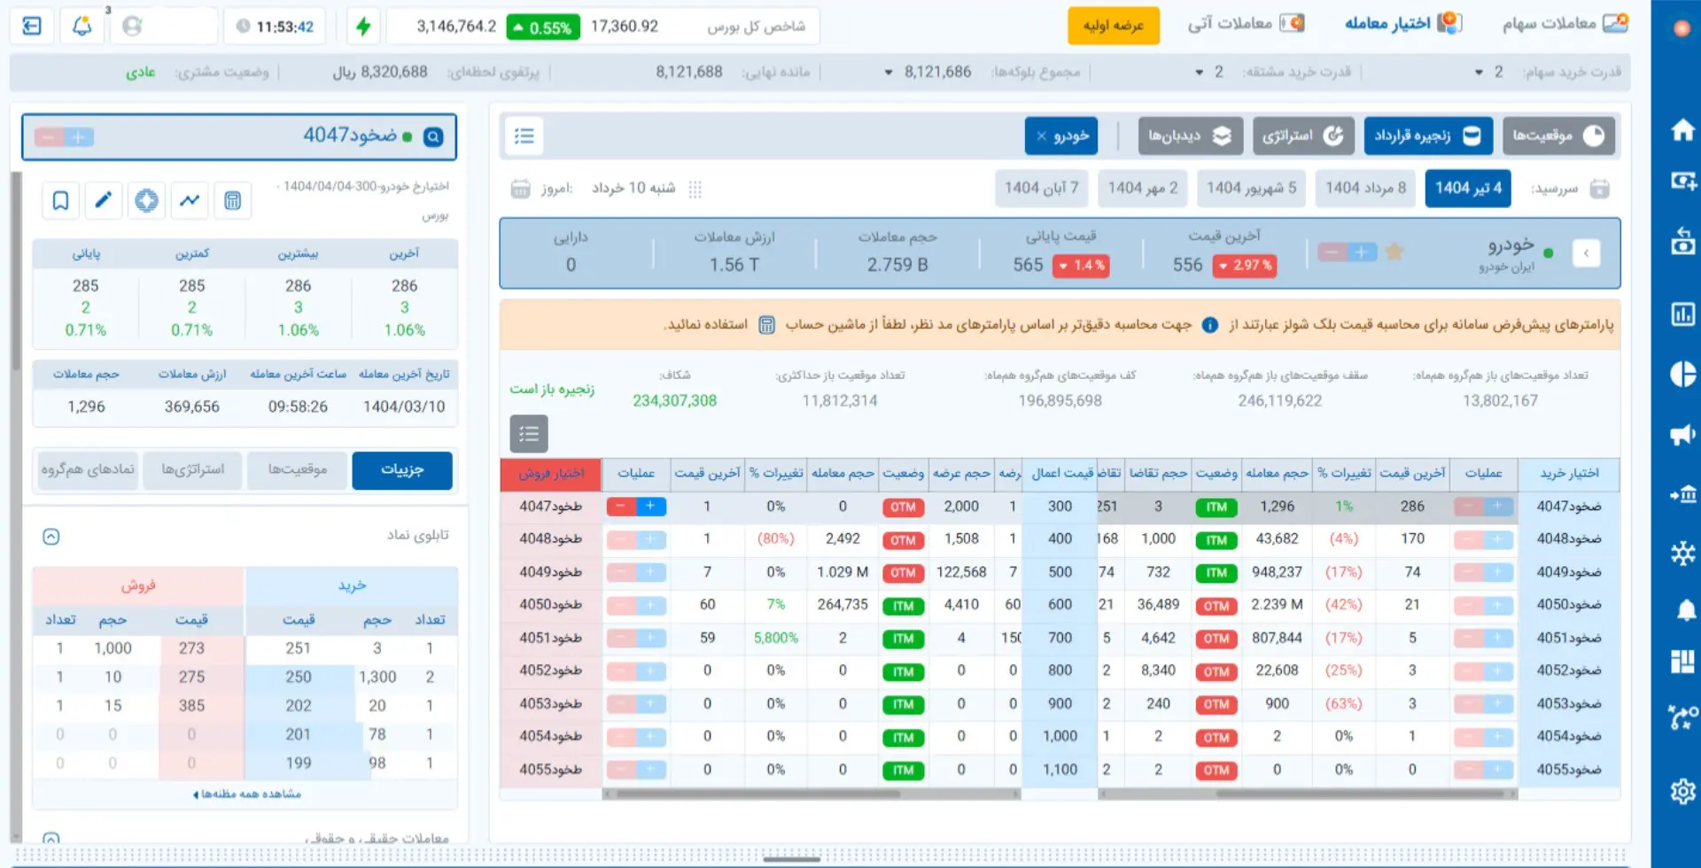Click the calculator icon in orange notice

click(x=766, y=325)
